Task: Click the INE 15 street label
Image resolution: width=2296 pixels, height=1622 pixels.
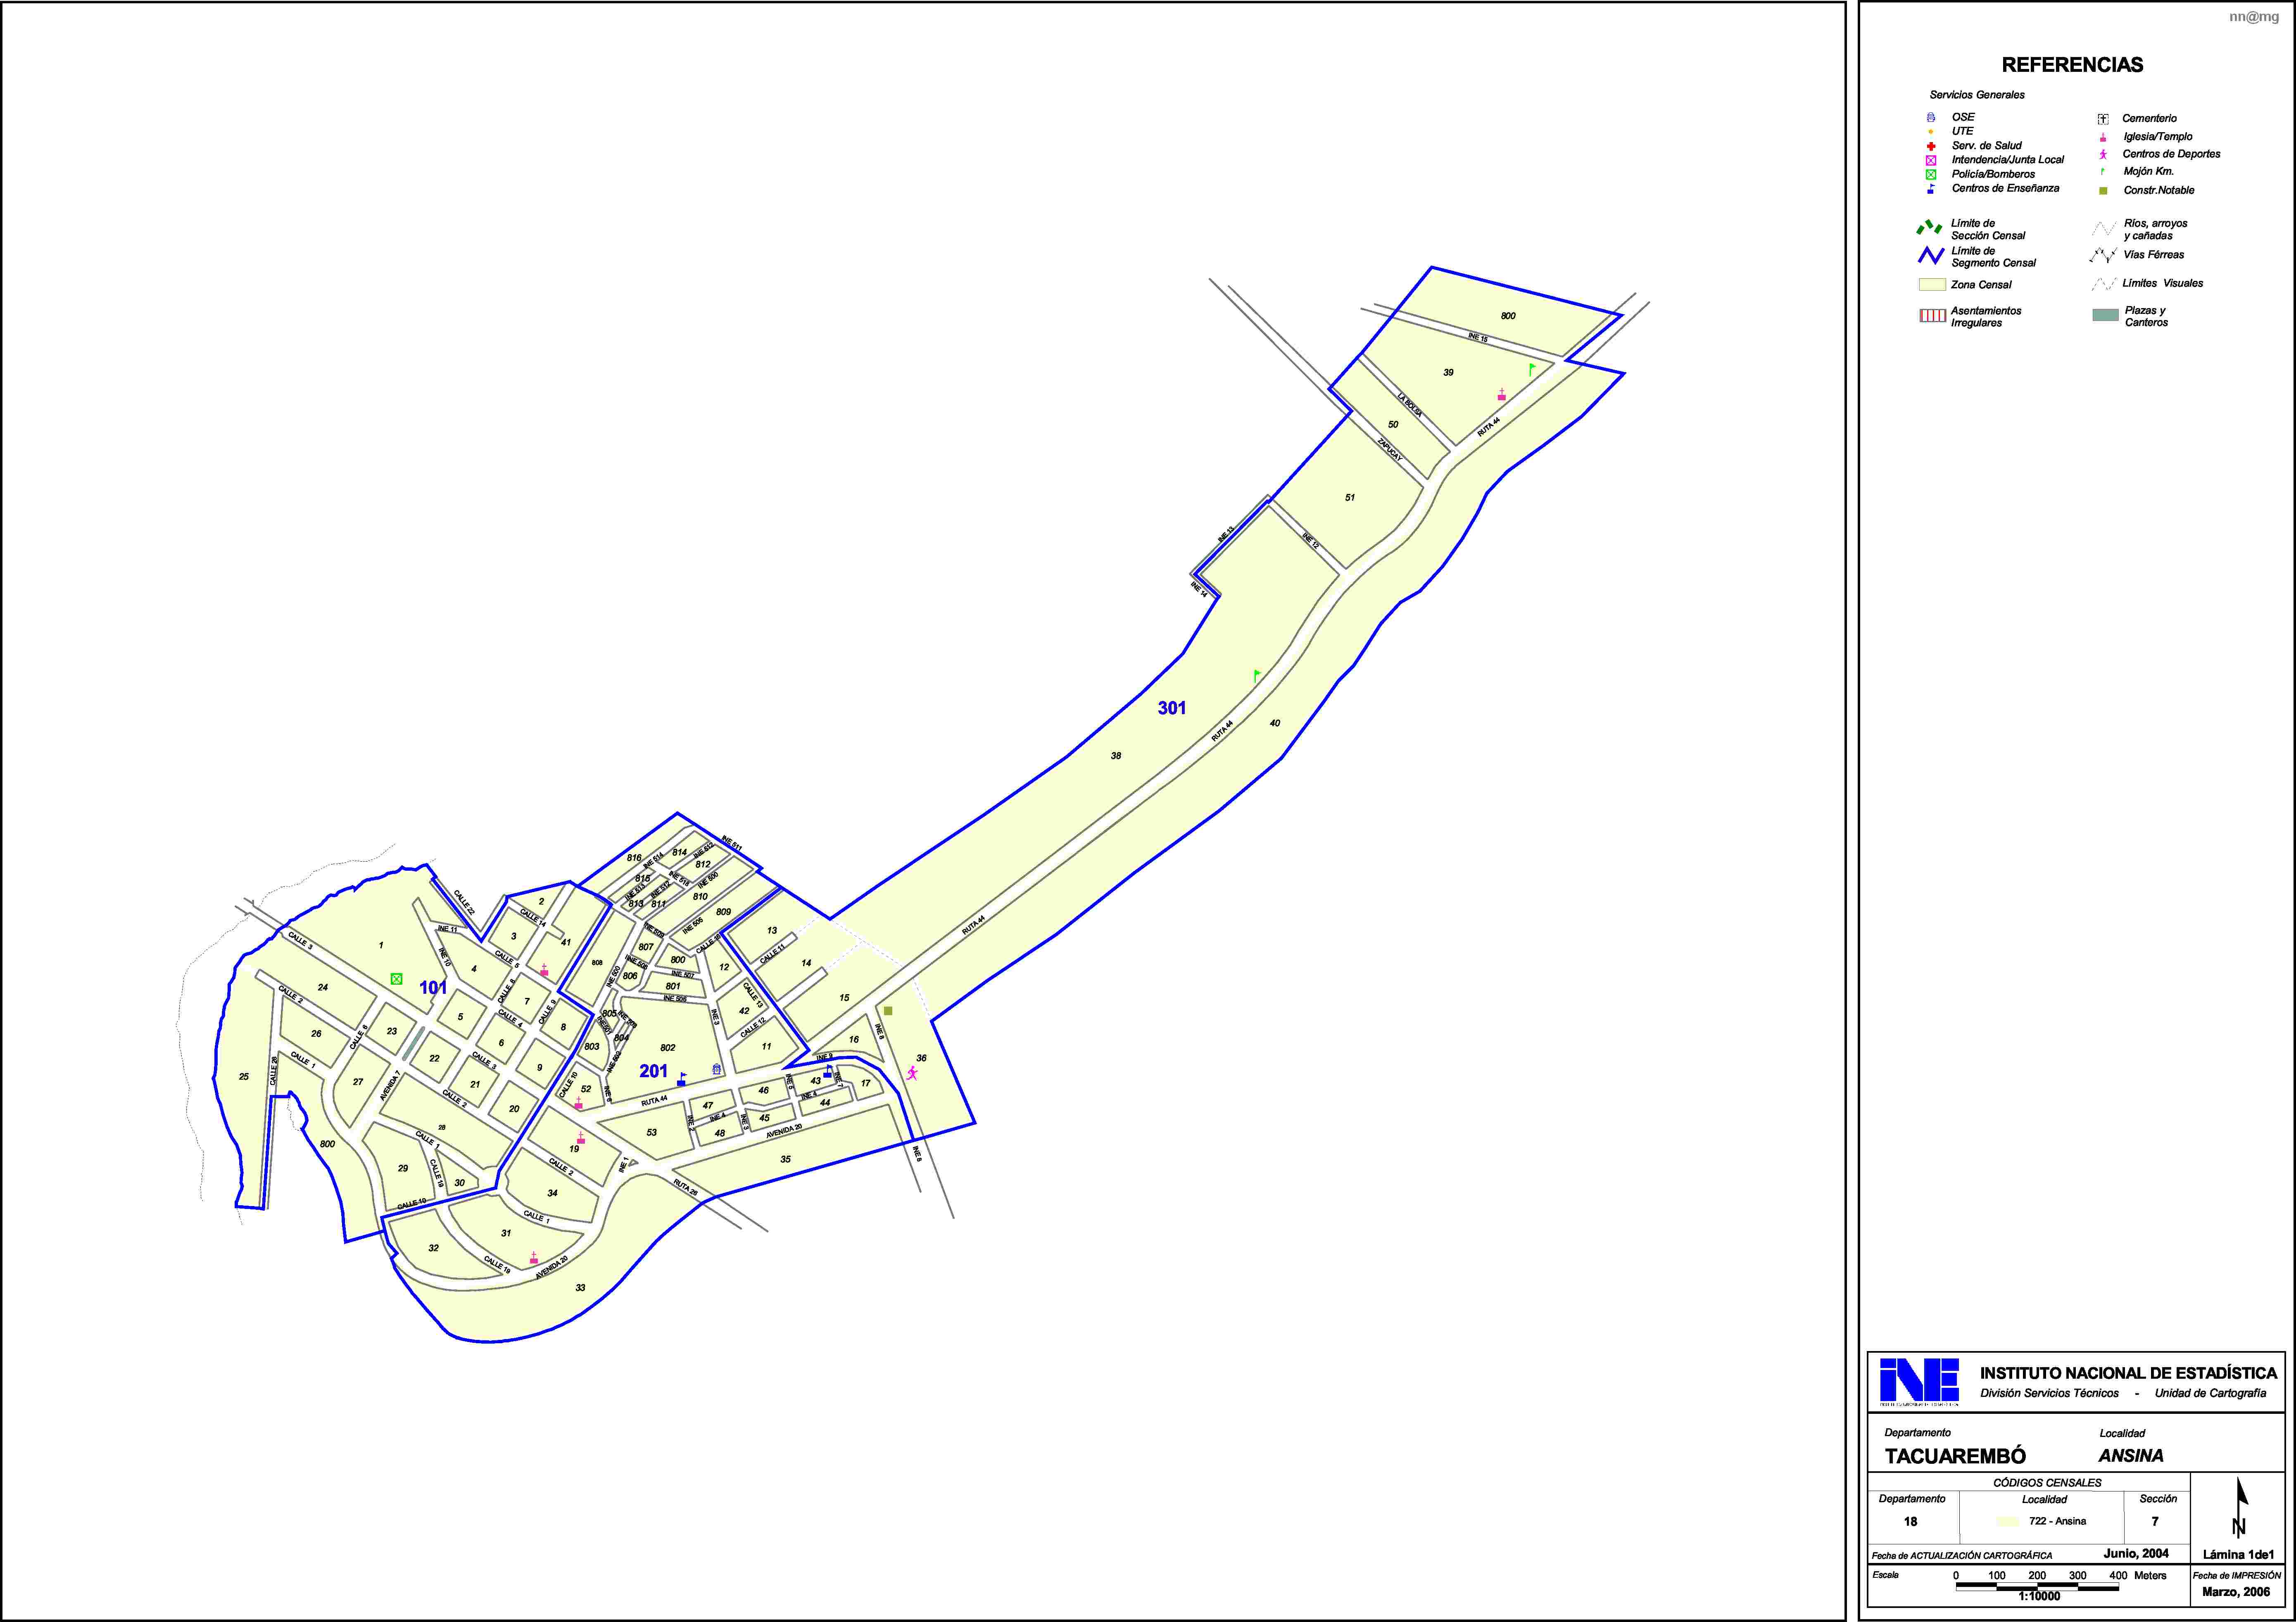Action: pos(1478,337)
